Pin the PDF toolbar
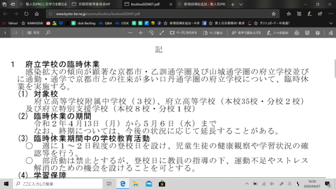Viewport: 336px width, 189px height. coord(331,33)
